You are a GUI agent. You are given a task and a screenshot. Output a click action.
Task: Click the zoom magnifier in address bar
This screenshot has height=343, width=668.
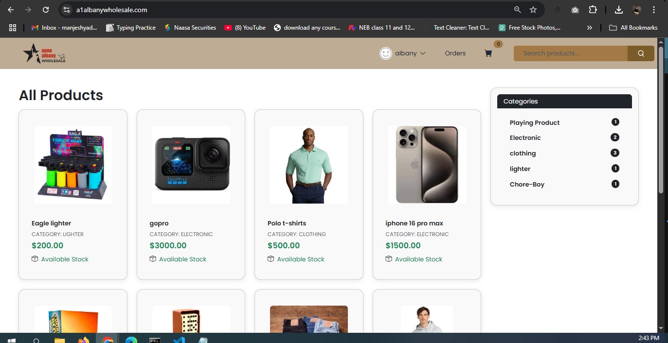tap(518, 10)
